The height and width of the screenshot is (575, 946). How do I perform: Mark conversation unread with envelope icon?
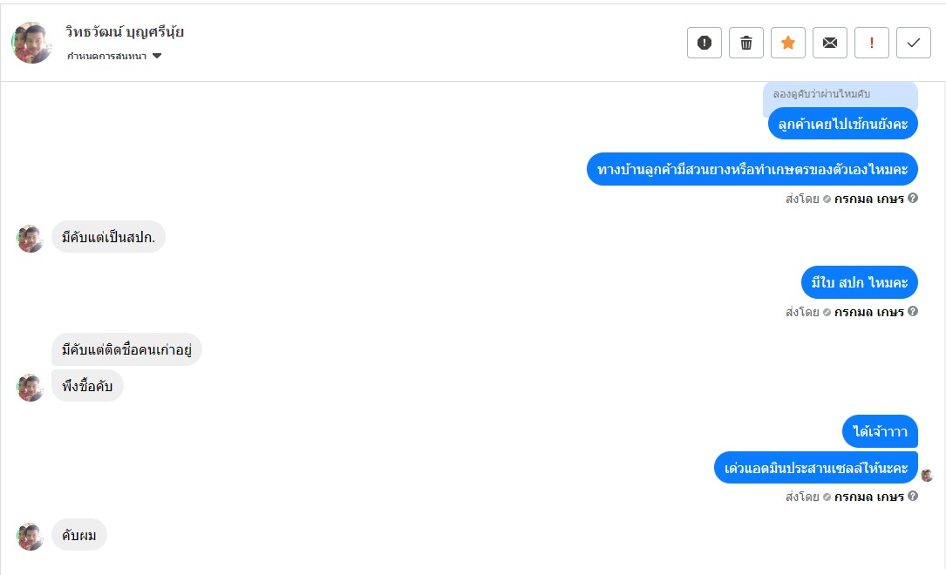(x=830, y=43)
